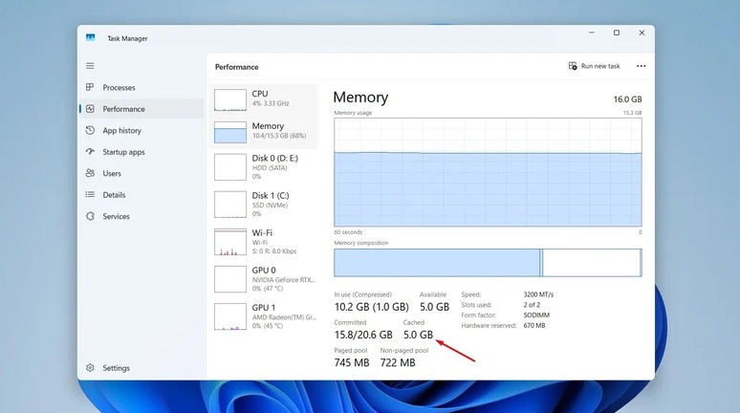Click the Details list icon
This screenshot has width=740, height=413.
point(91,195)
